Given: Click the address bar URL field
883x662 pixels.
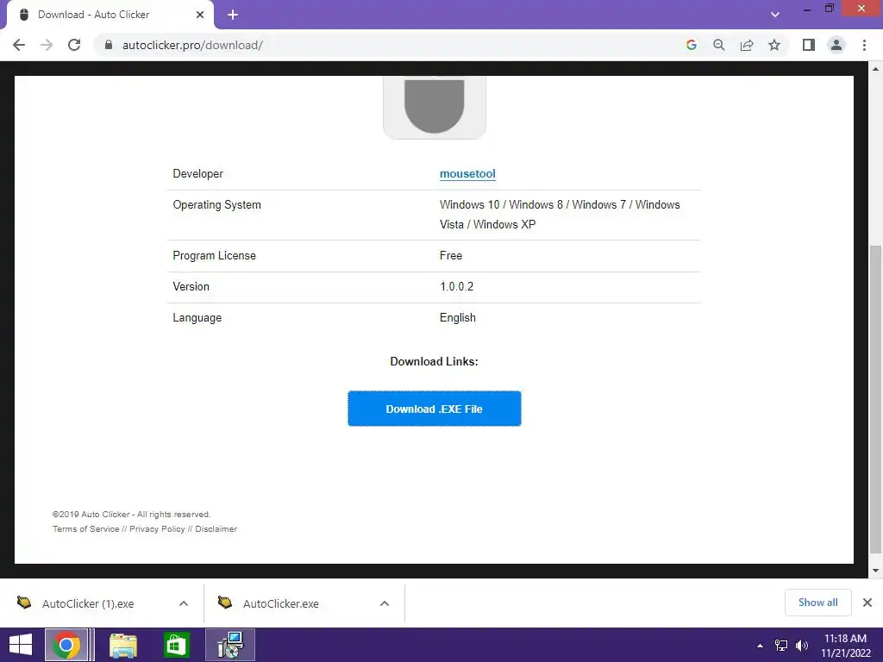Looking at the screenshot, I should tap(389, 45).
